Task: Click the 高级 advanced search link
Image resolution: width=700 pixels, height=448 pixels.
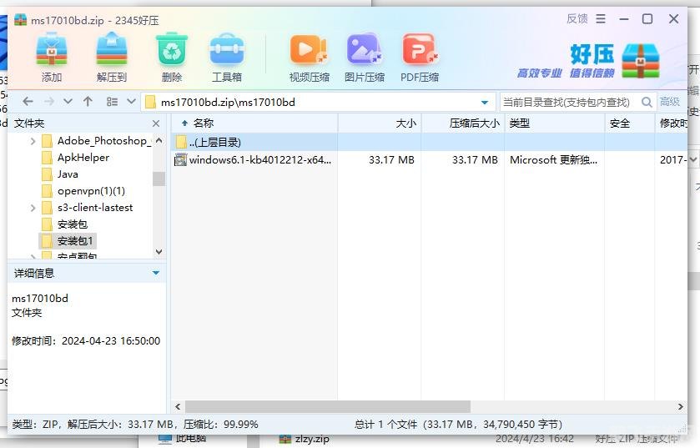Action: pos(670,102)
